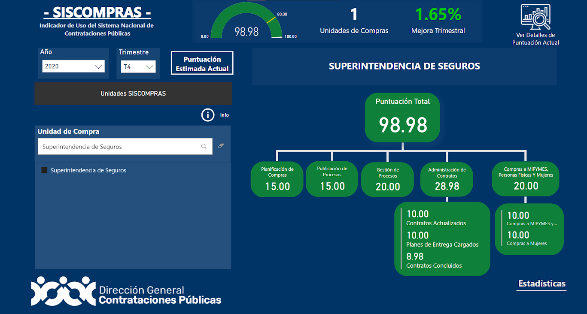Select the Publicación de Procesos card

click(332, 179)
